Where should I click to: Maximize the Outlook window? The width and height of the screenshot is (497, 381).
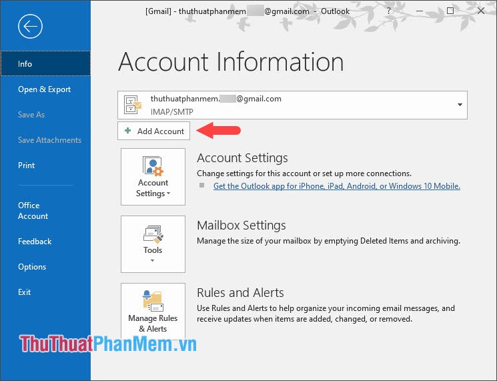(450, 11)
